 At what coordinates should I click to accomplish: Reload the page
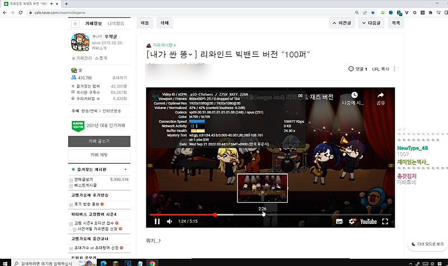21,12
